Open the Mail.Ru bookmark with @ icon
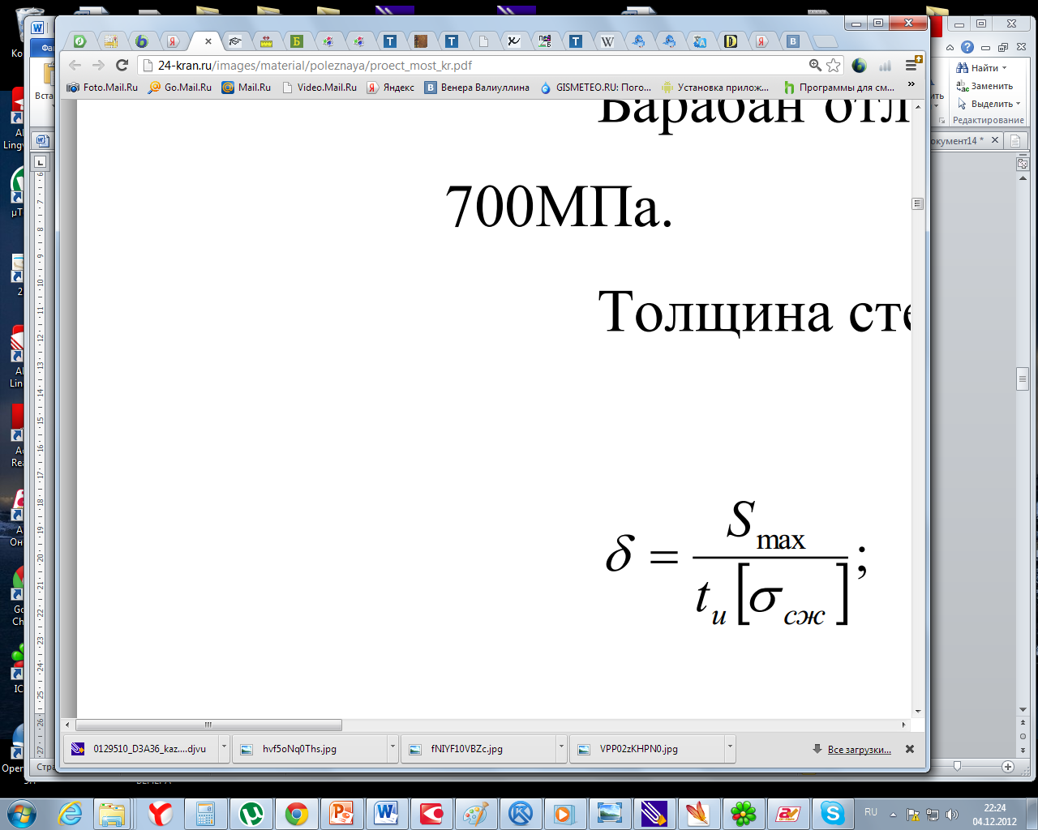 pos(247,88)
